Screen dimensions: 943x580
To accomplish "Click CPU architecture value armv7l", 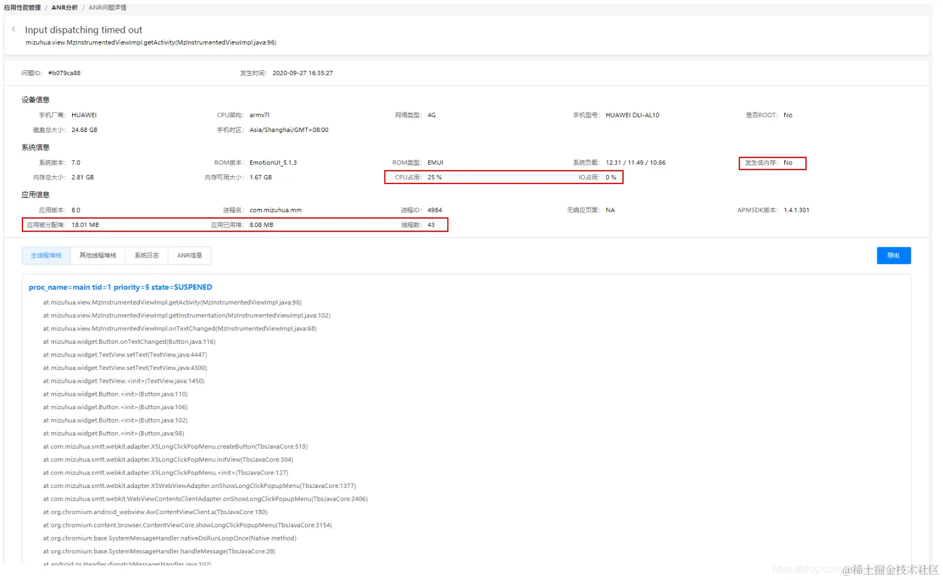I will coord(259,115).
